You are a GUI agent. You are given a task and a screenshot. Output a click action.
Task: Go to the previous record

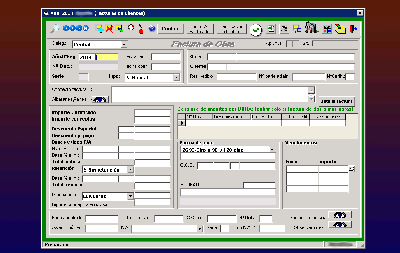(x=72, y=28)
